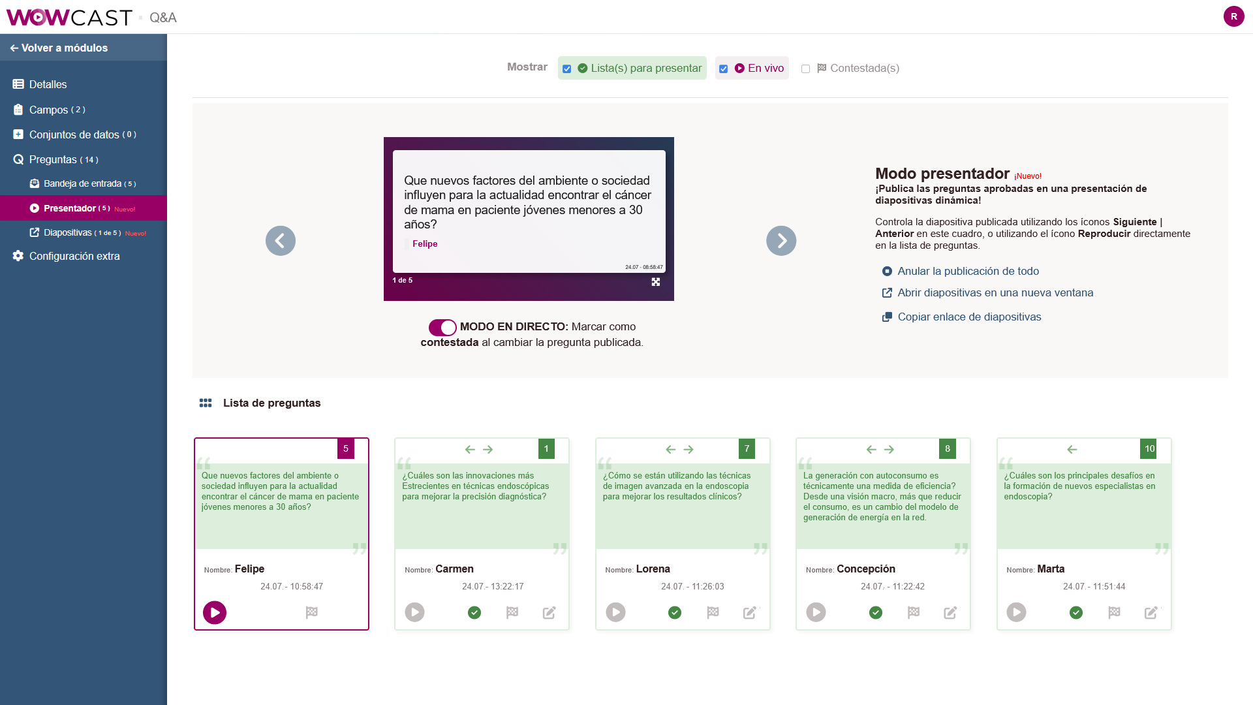Click green check icon on Concepción's card

876,612
